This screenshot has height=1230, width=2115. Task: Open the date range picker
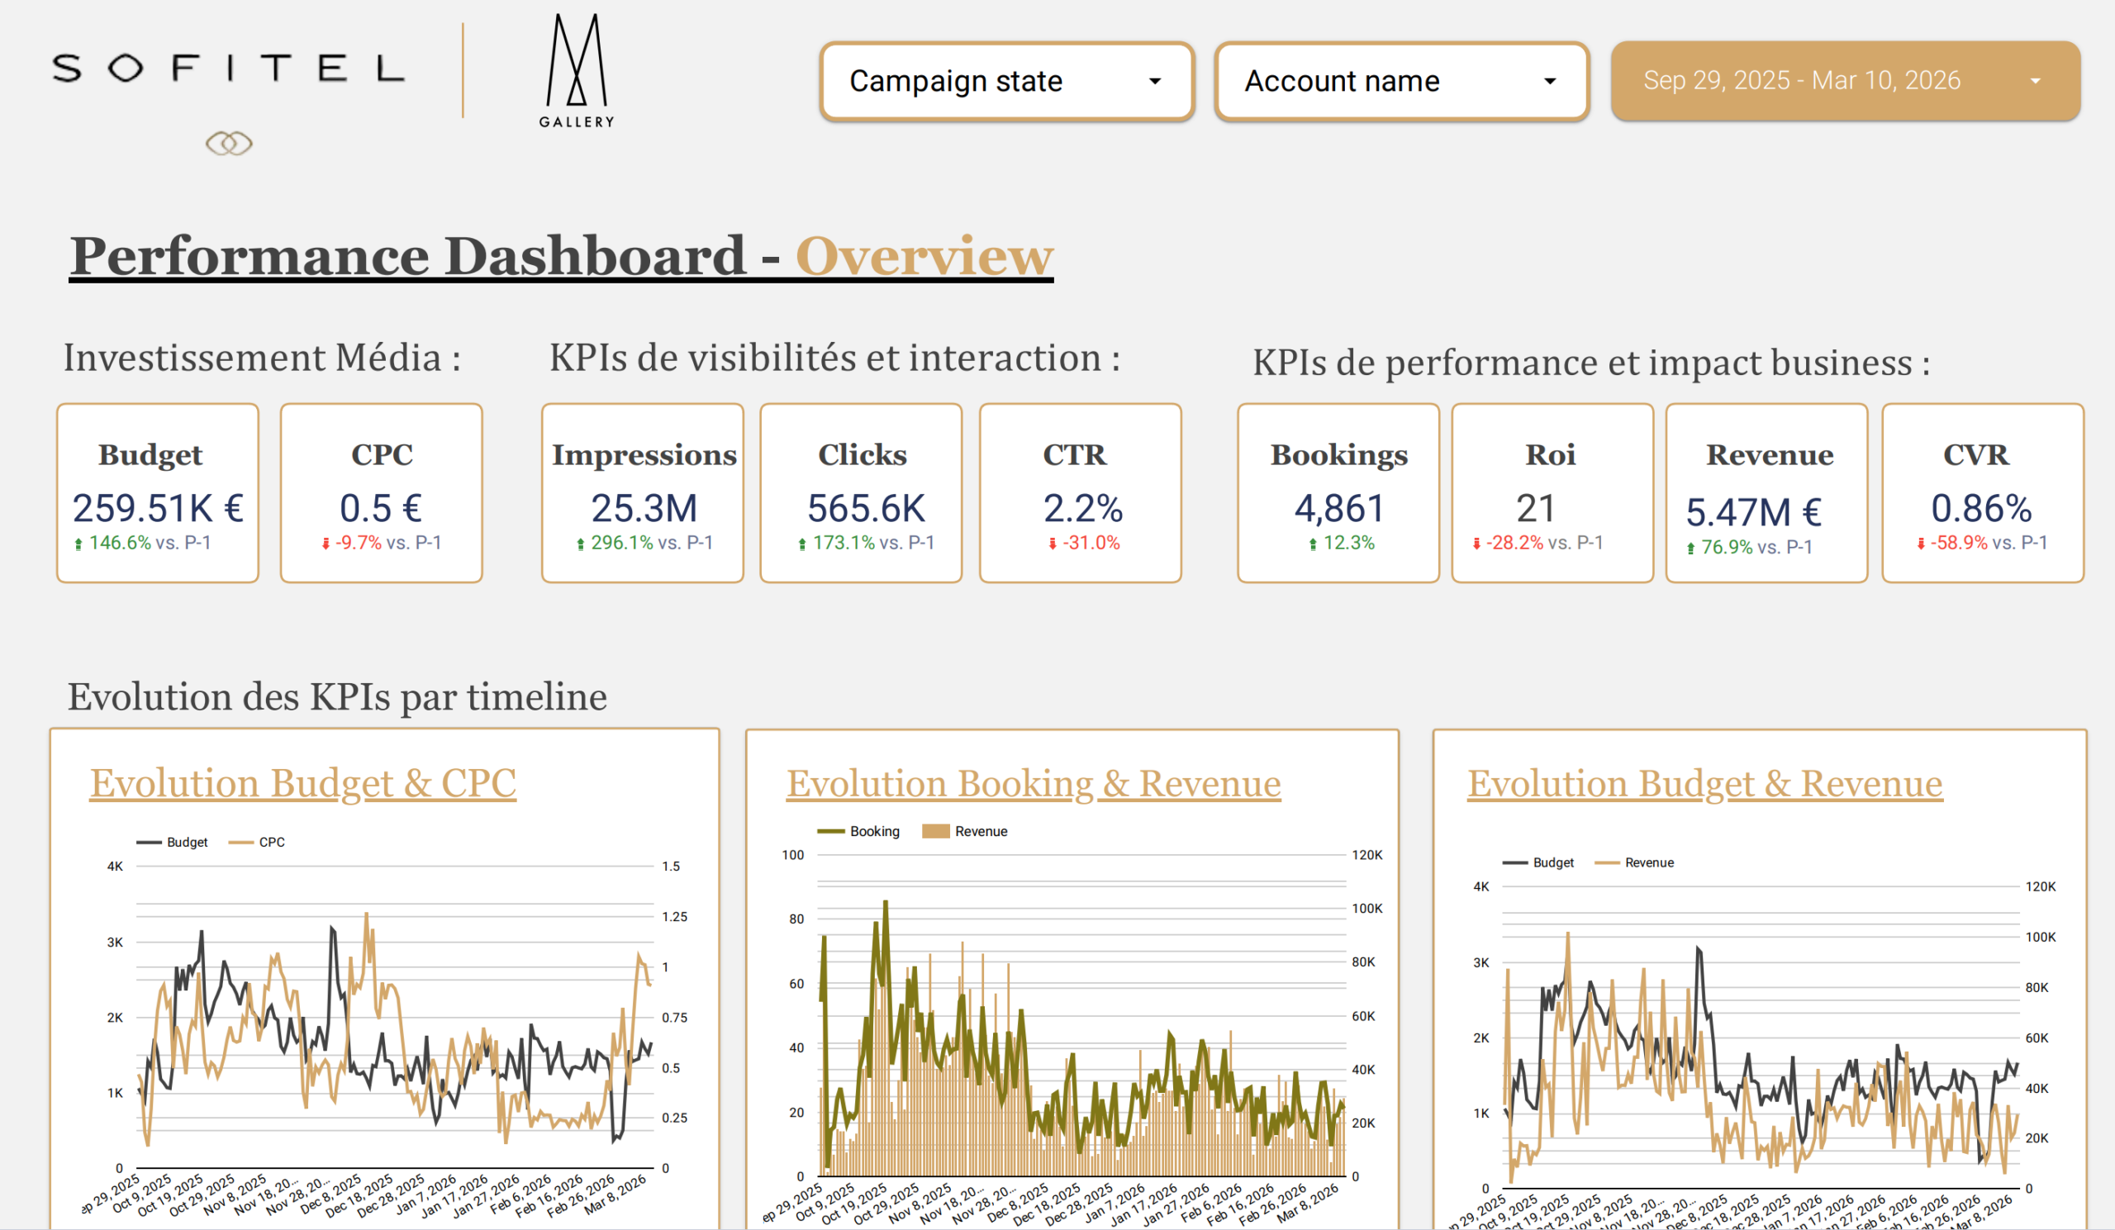1845,81
